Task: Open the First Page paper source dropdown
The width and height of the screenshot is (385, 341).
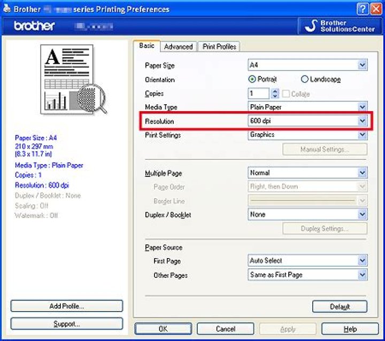Action: [307, 260]
